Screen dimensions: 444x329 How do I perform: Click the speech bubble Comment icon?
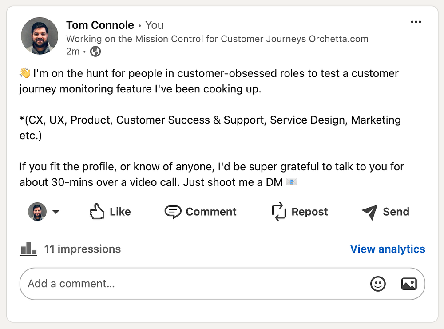(173, 212)
